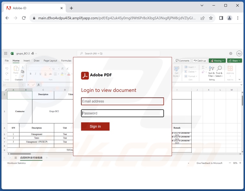Click Sort & Filter
This screenshot has width=245, height=191.
tap(212, 71)
